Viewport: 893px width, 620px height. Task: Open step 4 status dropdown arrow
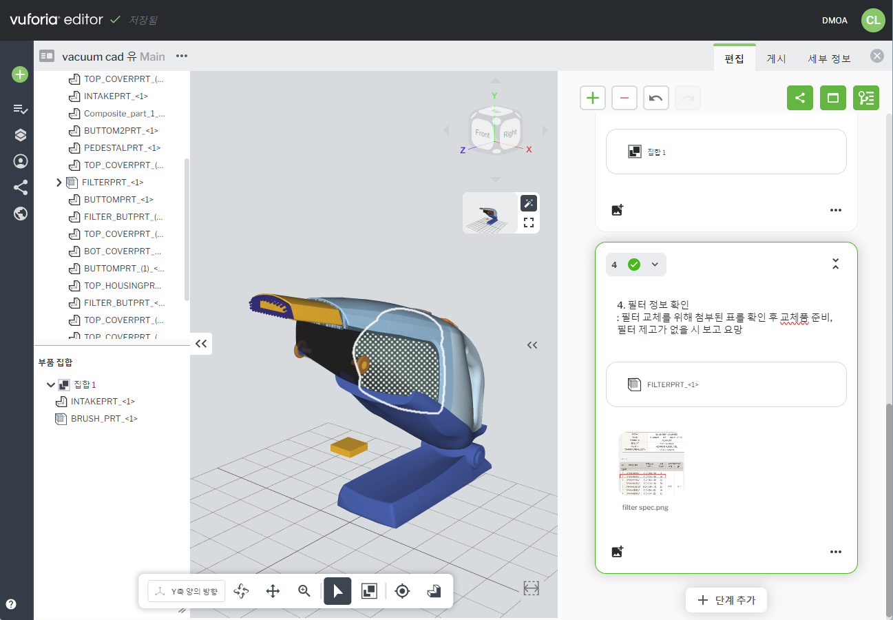(655, 265)
